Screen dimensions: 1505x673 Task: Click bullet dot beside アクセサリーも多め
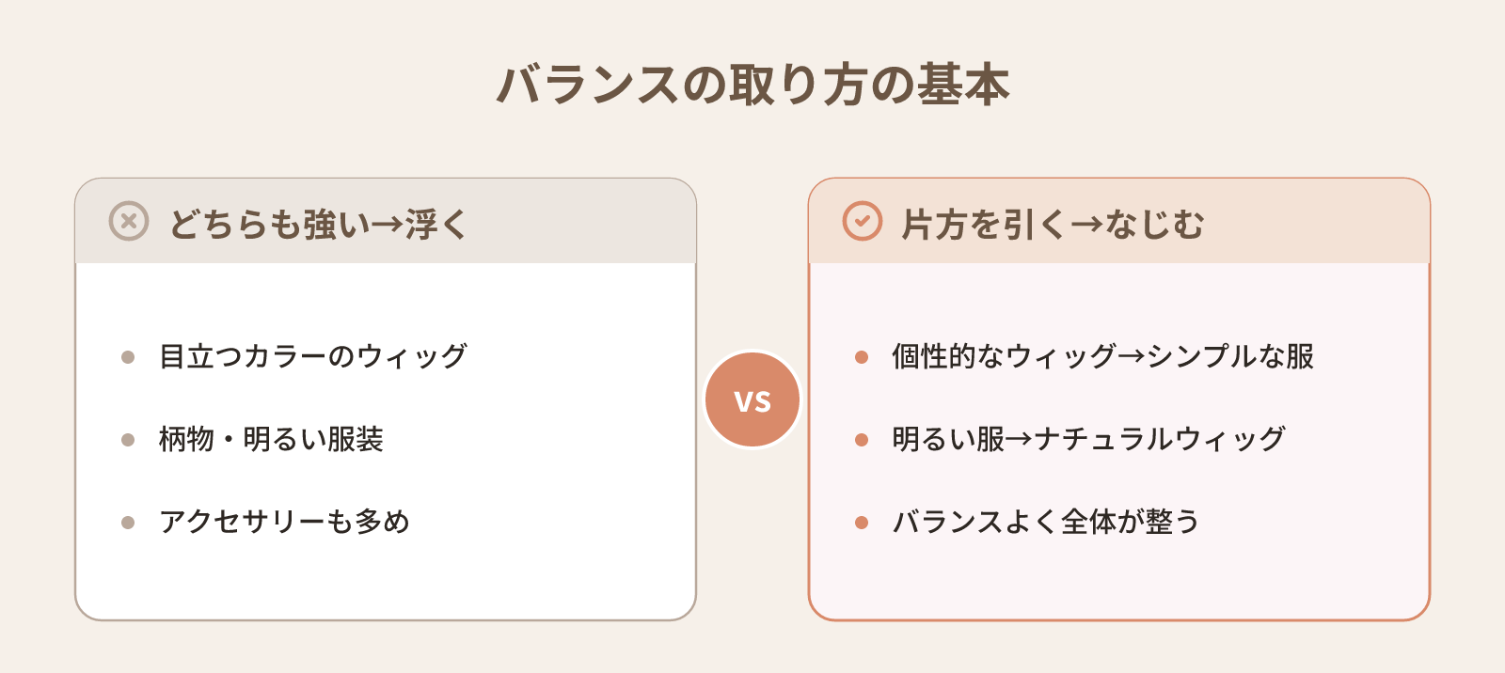[x=128, y=523]
